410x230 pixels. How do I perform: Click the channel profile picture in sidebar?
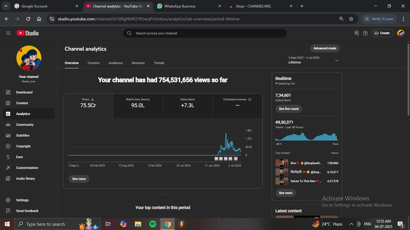tap(29, 58)
